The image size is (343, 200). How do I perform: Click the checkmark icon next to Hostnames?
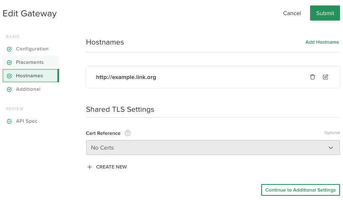click(x=9, y=76)
